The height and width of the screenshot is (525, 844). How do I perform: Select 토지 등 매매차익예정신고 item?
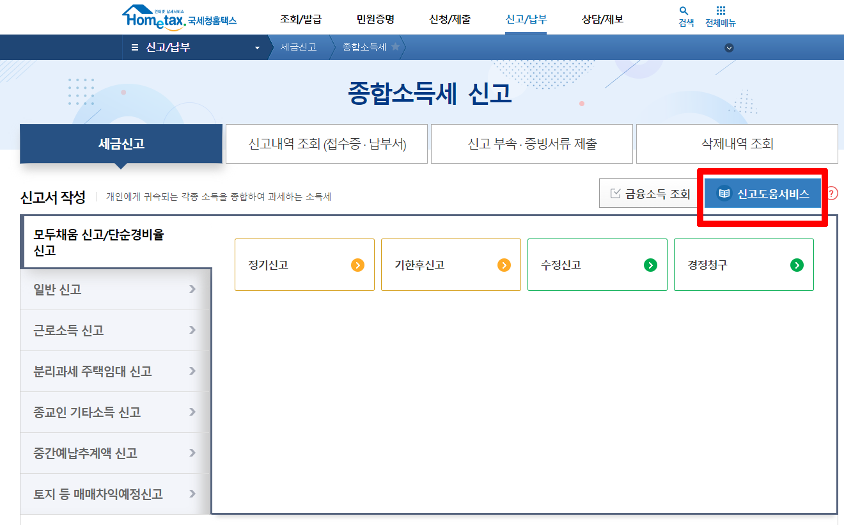116,494
